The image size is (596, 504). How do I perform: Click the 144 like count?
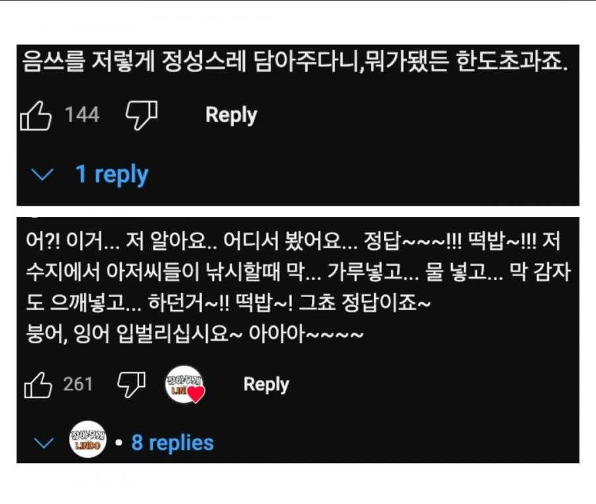point(82,116)
